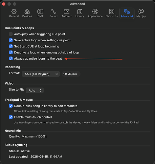Enable Auto-play when triggering cue point

11,34
